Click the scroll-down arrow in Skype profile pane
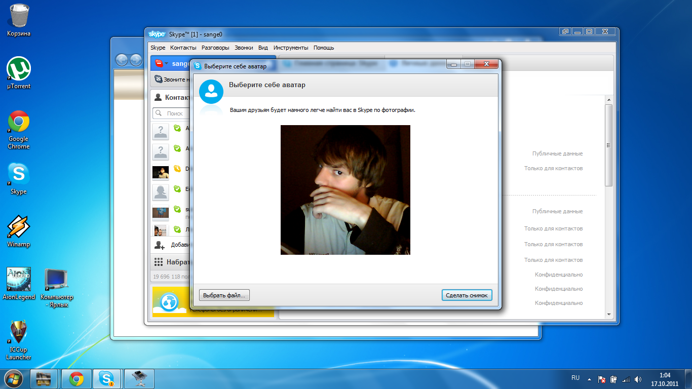The image size is (692, 389). (609, 315)
